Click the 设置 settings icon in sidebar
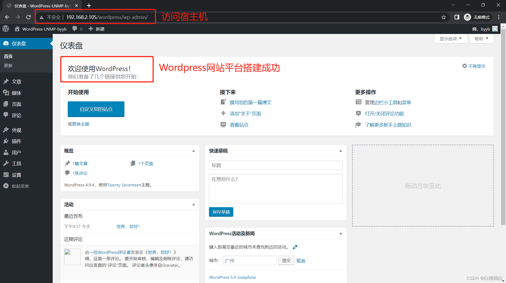 pyautogui.click(x=6, y=175)
